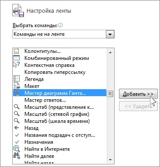Viewport: 160px width, 167px height.
Task: Click the Макет layout icon
Action: click(x=17, y=86)
